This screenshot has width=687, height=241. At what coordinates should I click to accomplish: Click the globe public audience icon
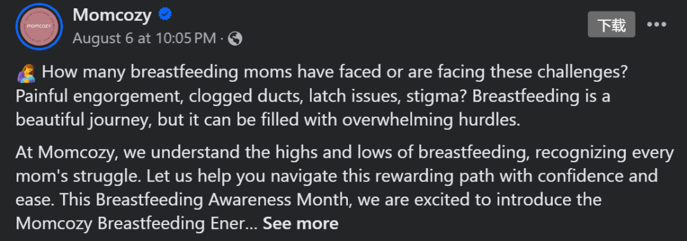coord(235,39)
